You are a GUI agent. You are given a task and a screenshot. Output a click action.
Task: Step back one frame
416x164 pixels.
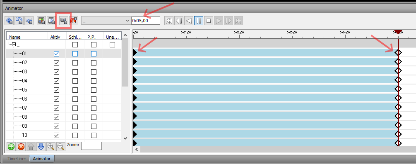tap(179, 21)
